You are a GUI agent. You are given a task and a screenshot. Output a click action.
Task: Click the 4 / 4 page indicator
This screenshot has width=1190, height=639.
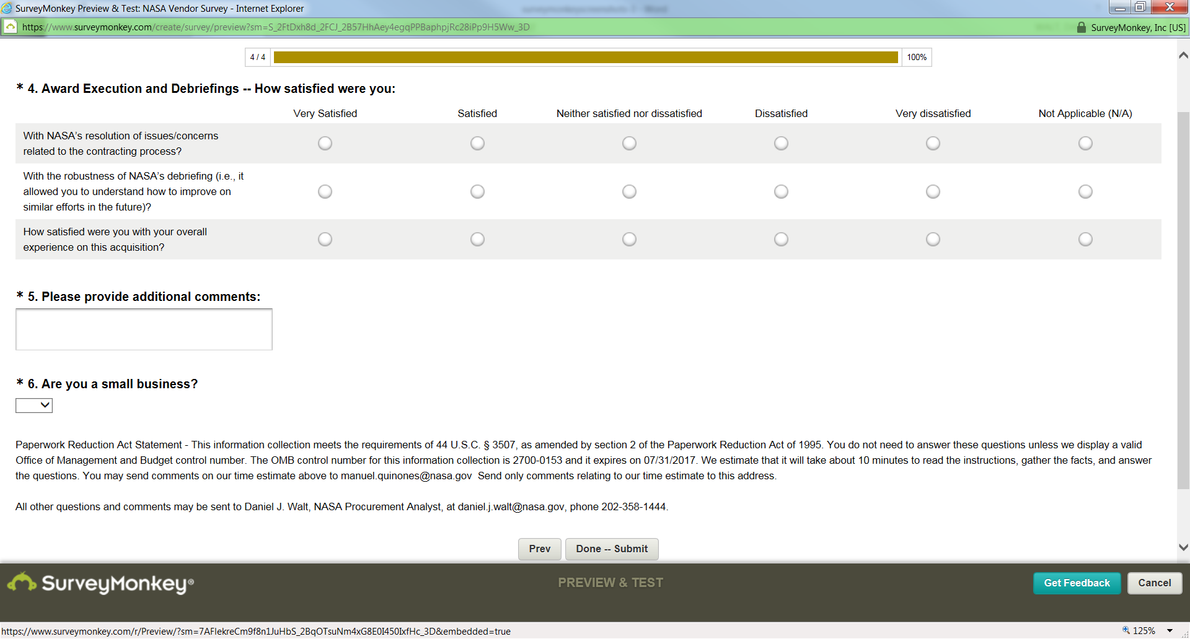pos(258,57)
